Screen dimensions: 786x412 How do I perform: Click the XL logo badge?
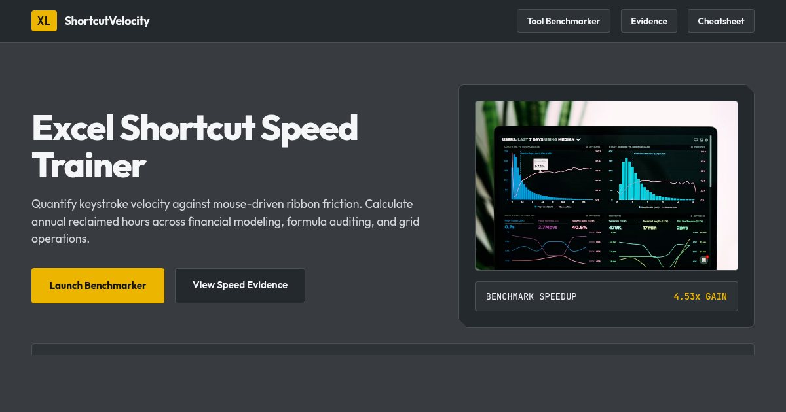coord(44,21)
